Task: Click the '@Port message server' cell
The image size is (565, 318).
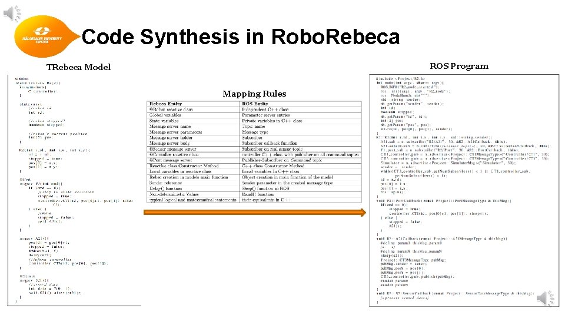Action: 193,160
